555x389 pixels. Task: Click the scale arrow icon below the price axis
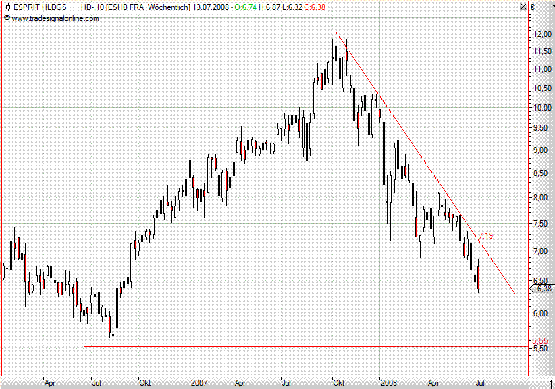click(551, 384)
